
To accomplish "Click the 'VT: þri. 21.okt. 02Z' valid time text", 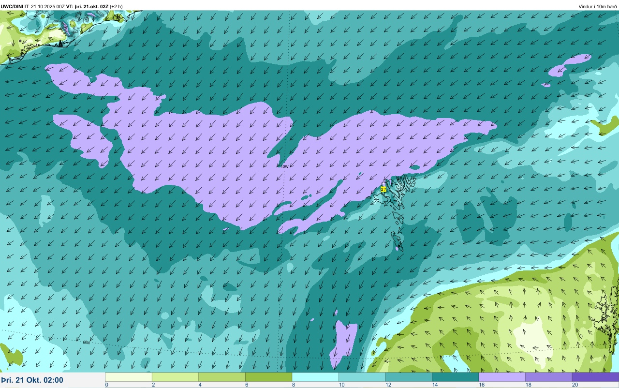I will coord(87,6).
